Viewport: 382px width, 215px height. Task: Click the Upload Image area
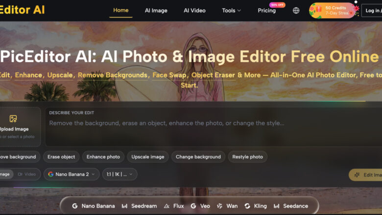(20, 127)
